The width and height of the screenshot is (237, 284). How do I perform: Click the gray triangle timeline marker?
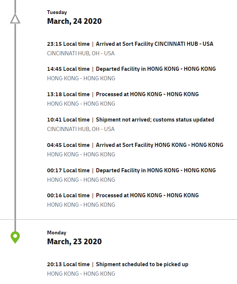point(15,19)
